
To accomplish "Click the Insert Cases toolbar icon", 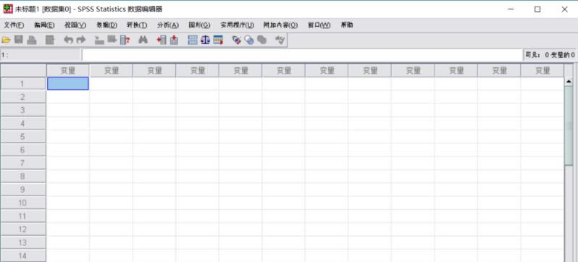I will coord(162,40).
